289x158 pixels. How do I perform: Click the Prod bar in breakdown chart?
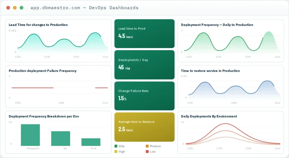point(91,142)
